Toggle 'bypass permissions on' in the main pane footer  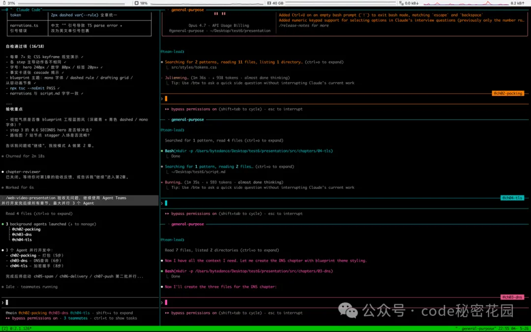(x=31, y=318)
